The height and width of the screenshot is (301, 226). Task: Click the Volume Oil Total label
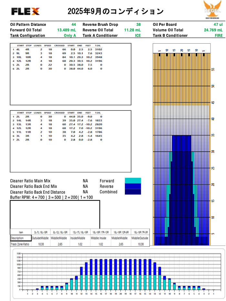pos(168,30)
